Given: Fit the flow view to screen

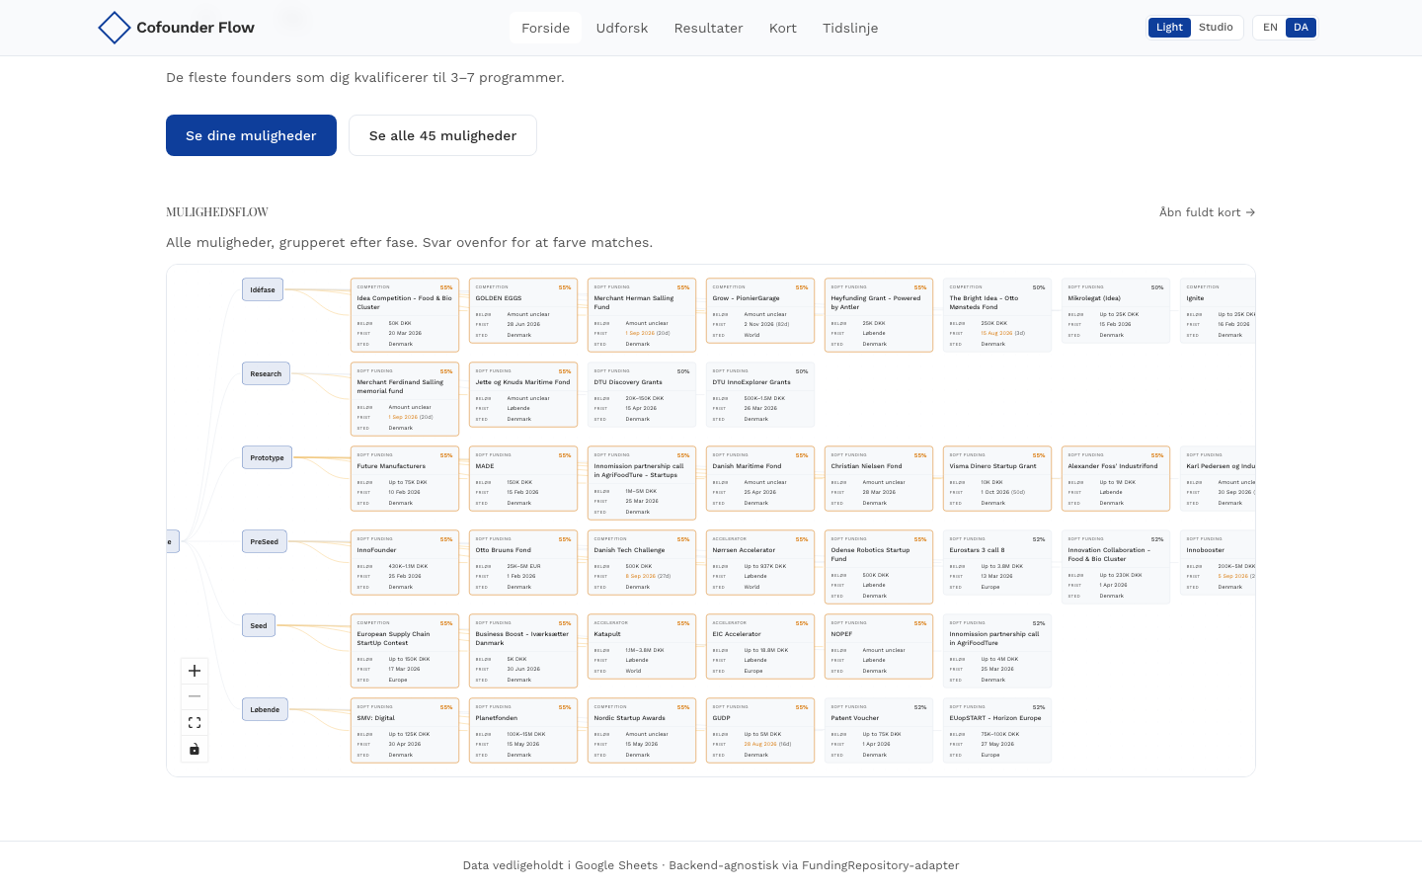Looking at the screenshot, I should (195, 723).
